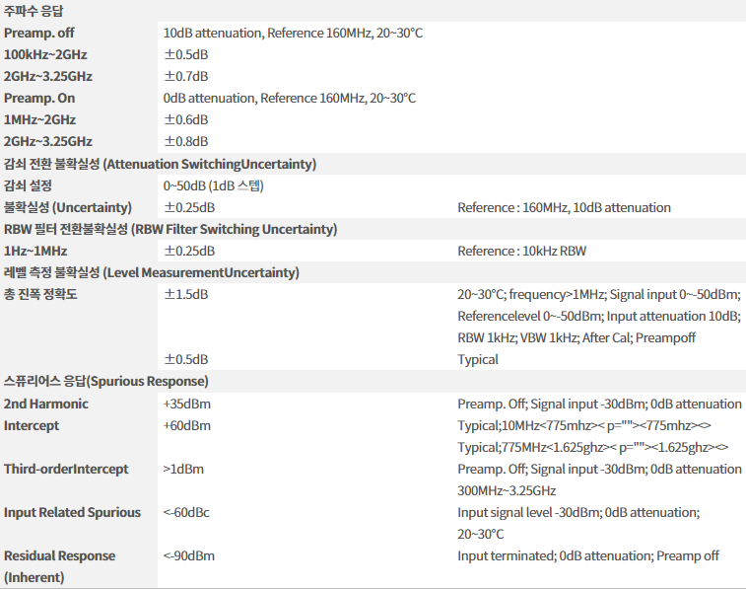
Task: Select the 총 진폭 정확도 label
Action: [40, 294]
